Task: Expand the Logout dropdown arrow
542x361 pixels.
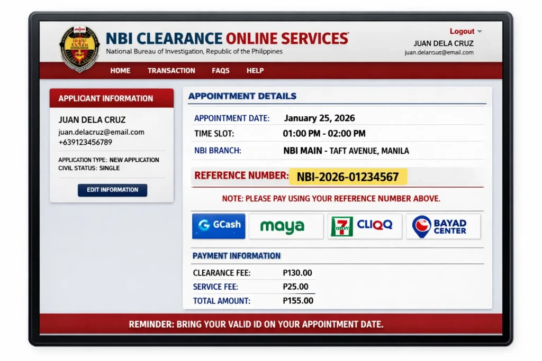Action: tap(480, 31)
